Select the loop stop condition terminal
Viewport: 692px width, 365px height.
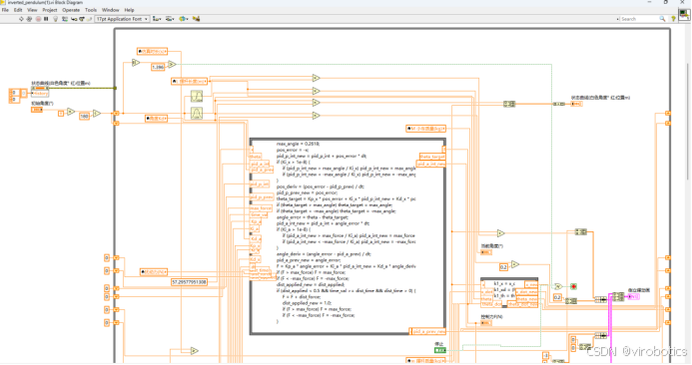(573, 286)
